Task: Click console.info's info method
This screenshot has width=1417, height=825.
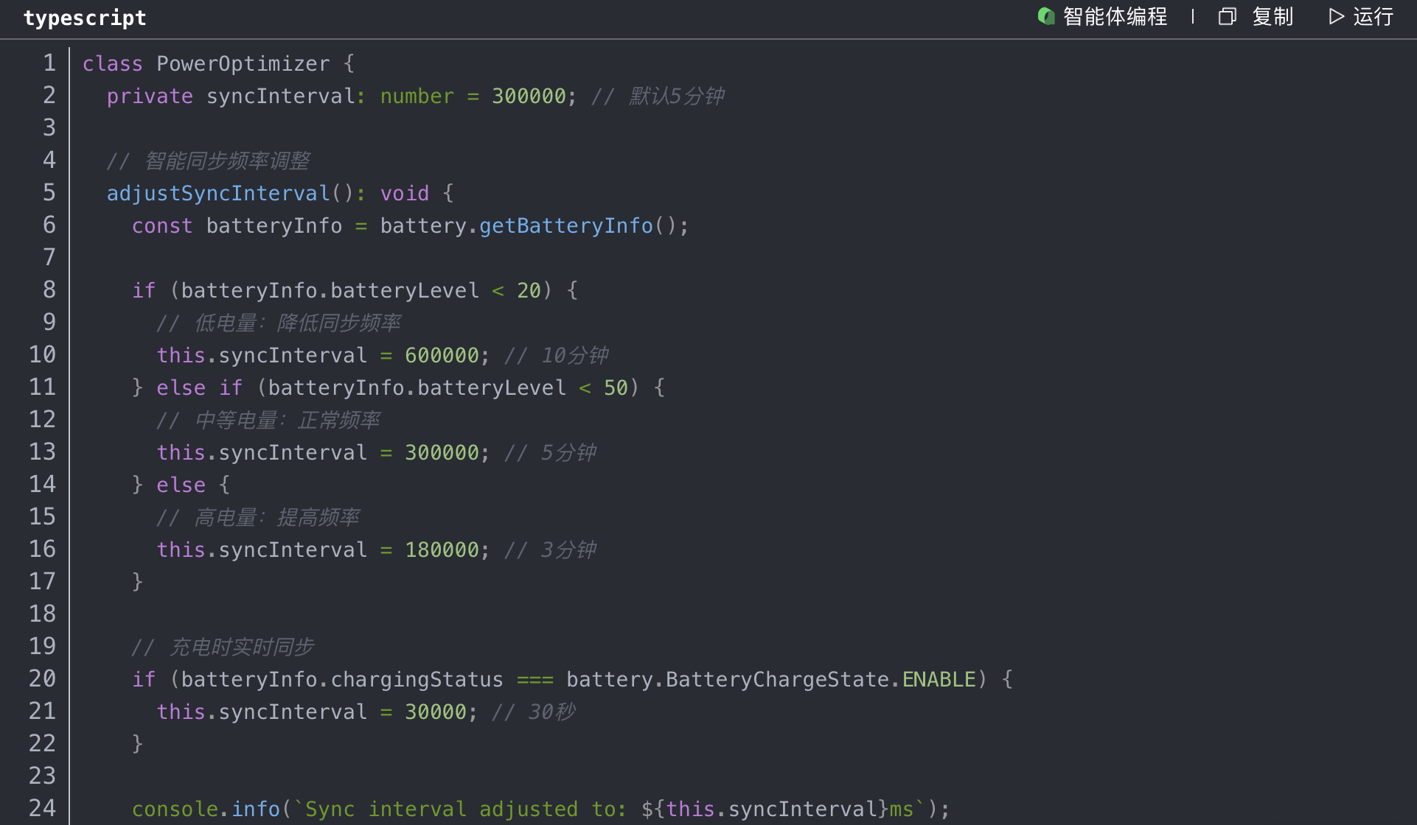Action: [x=256, y=810]
